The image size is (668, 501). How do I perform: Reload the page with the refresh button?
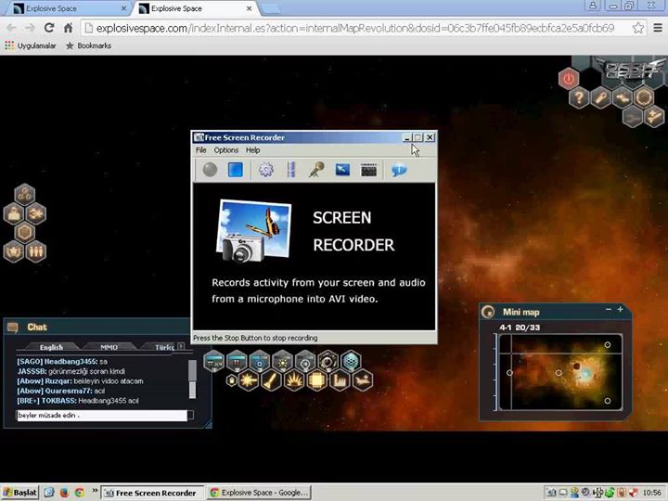coord(49,28)
